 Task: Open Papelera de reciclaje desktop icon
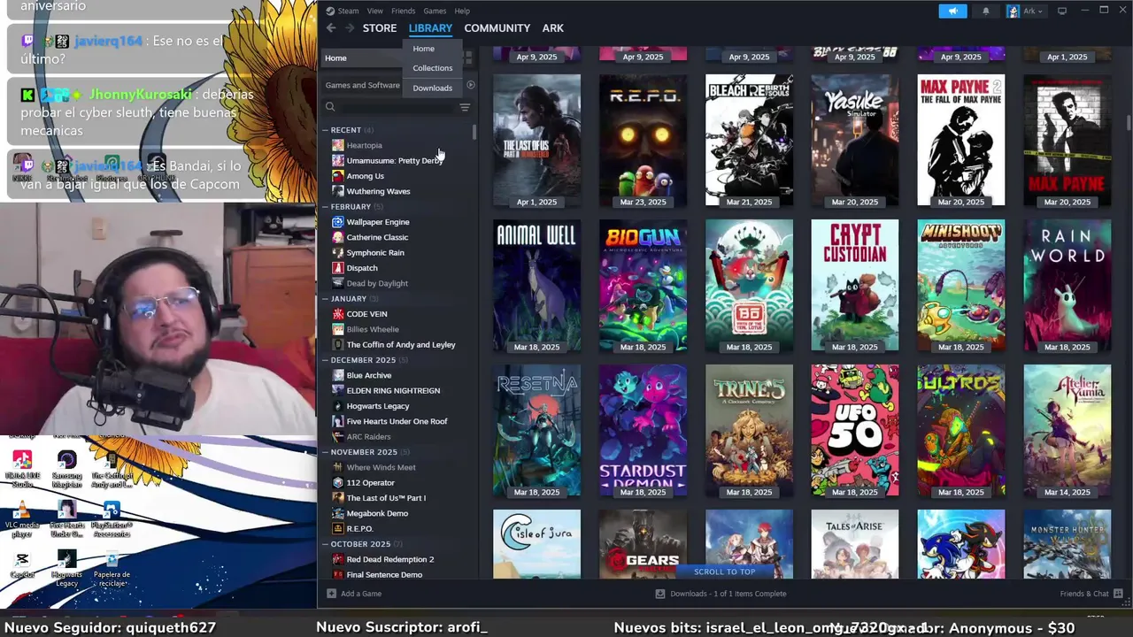tap(112, 569)
